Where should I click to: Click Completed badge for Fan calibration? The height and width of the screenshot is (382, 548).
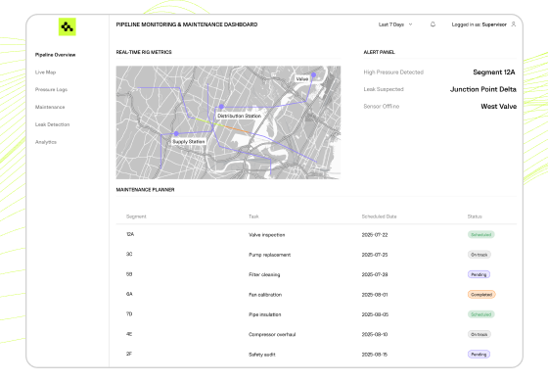coord(481,295)
